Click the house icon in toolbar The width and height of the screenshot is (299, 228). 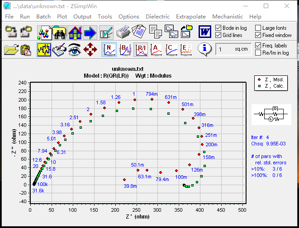(x=75, y=32)
